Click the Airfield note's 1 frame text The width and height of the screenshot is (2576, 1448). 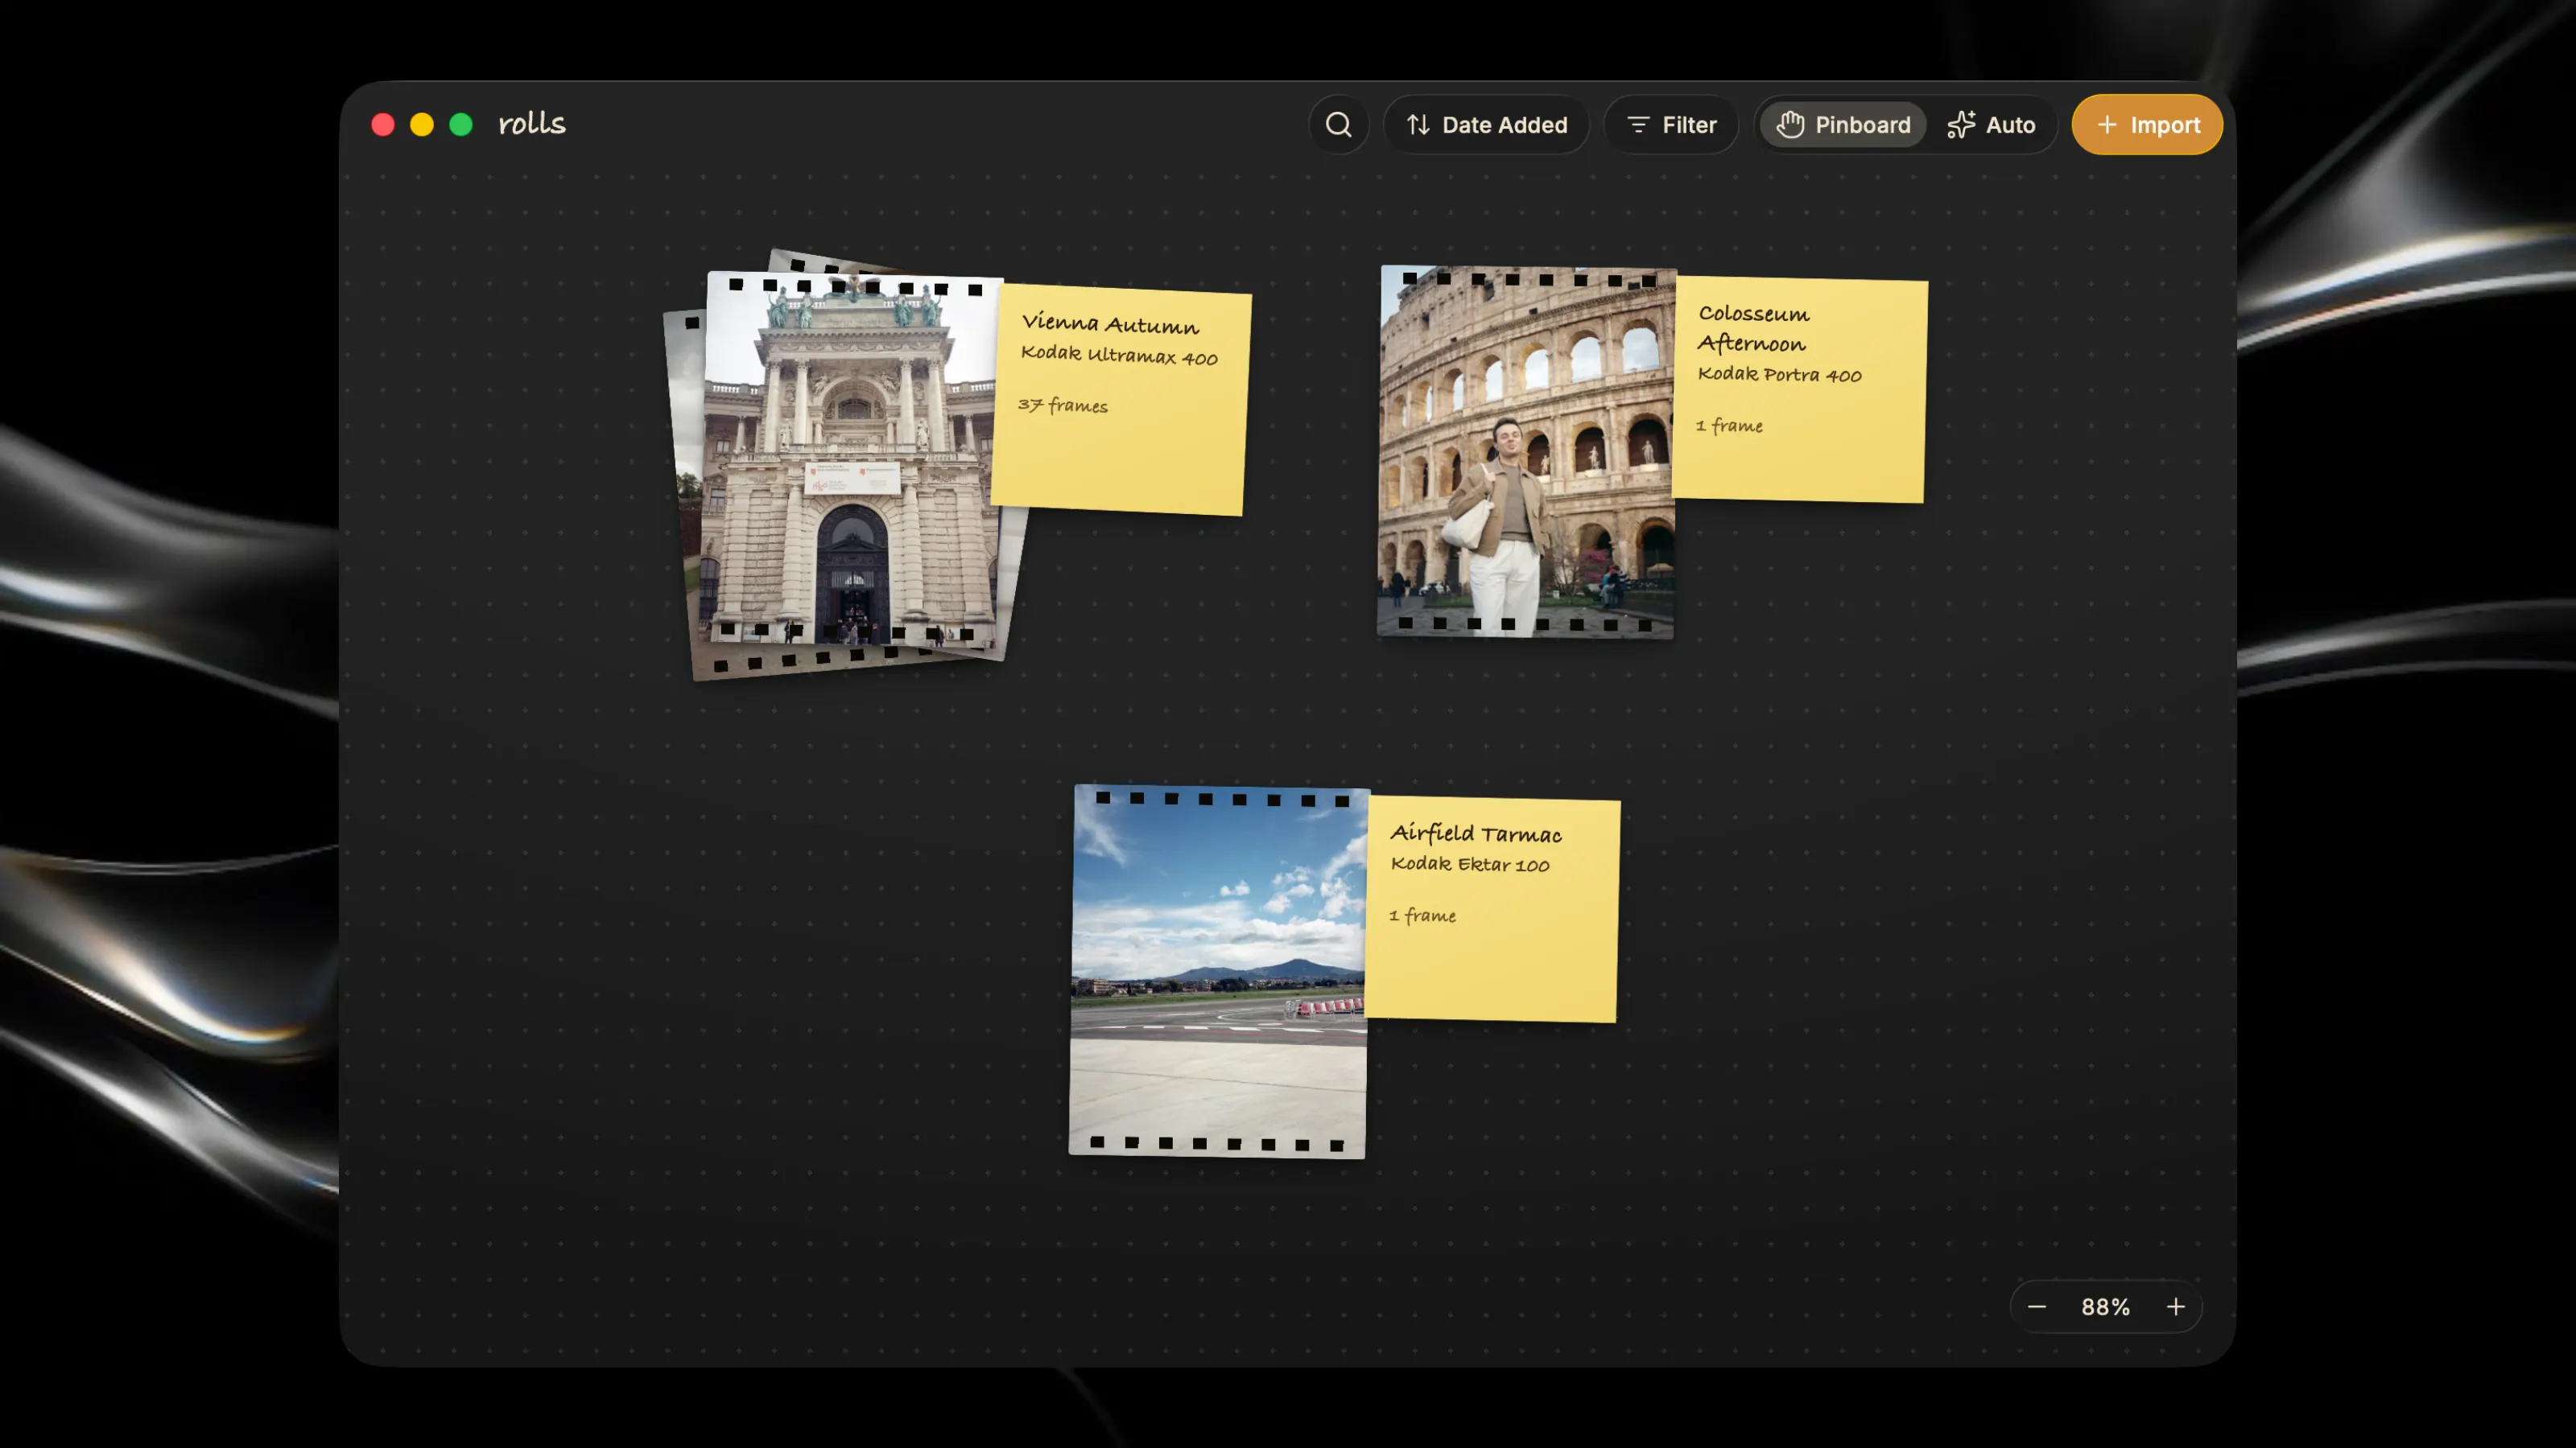(1422, 915)
